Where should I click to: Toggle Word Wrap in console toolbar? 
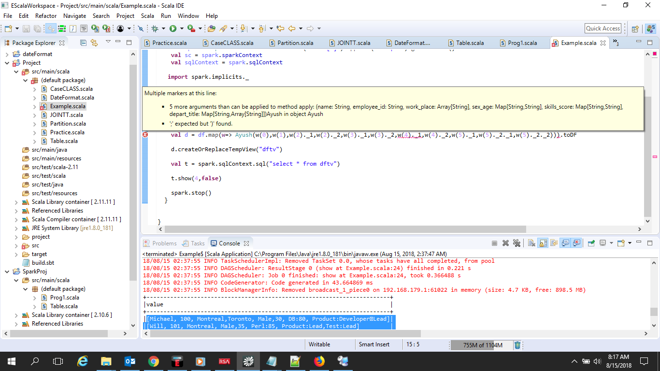(554, 243)
